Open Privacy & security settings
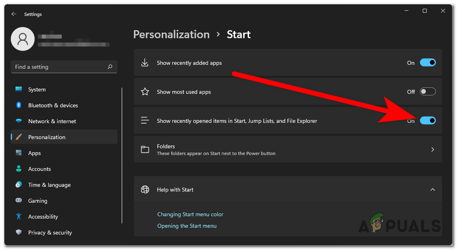The width and height of the screenshot is (457, 250). coord(50,233)
